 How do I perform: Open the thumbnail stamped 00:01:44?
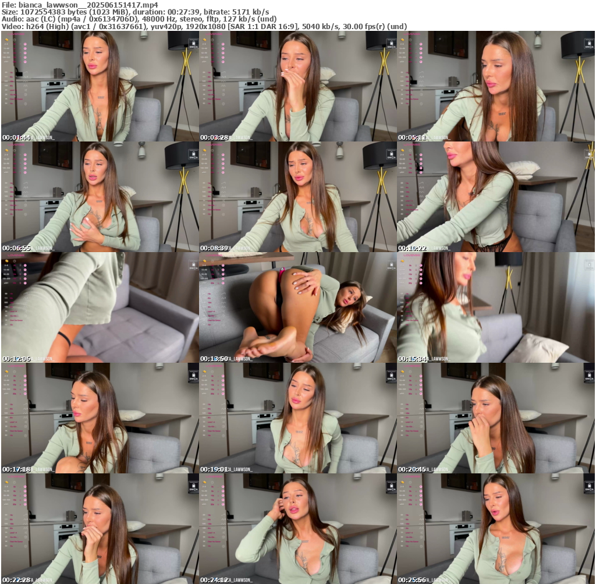pos(100,86)
